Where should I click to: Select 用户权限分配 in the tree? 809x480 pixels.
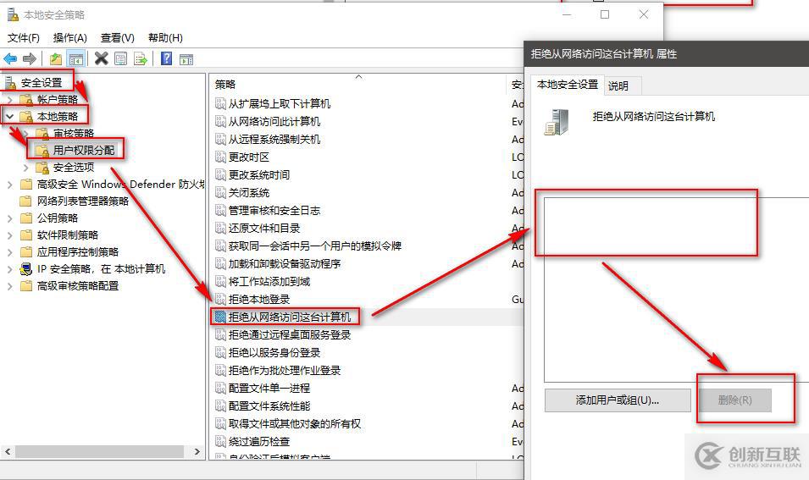84,151
